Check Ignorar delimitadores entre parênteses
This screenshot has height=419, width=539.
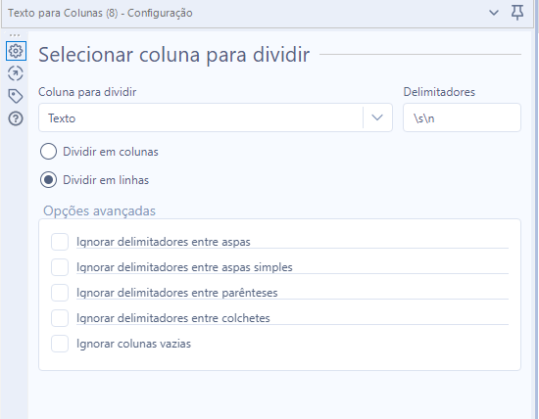tap(60, 293)
